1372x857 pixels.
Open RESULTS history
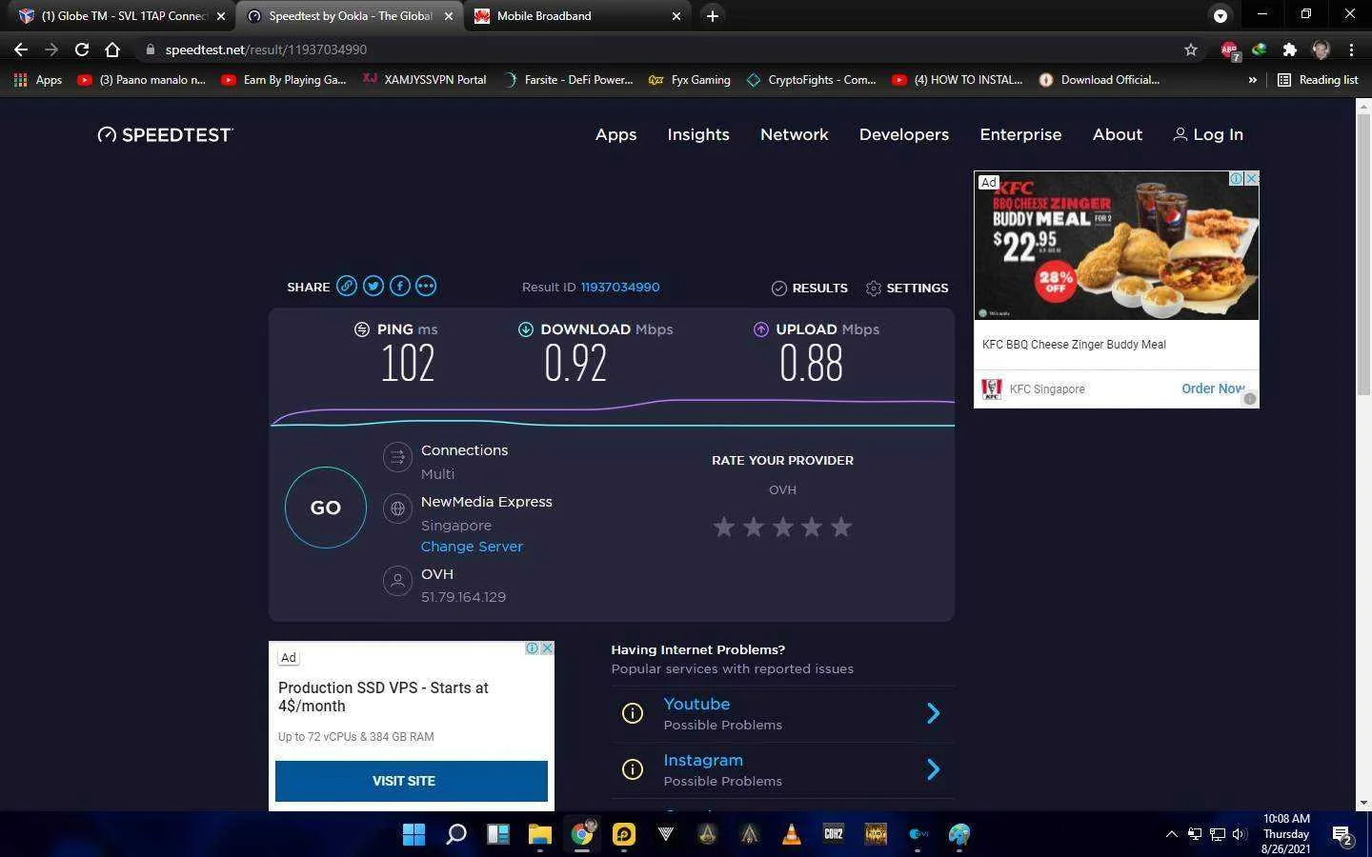click(809, 288)
